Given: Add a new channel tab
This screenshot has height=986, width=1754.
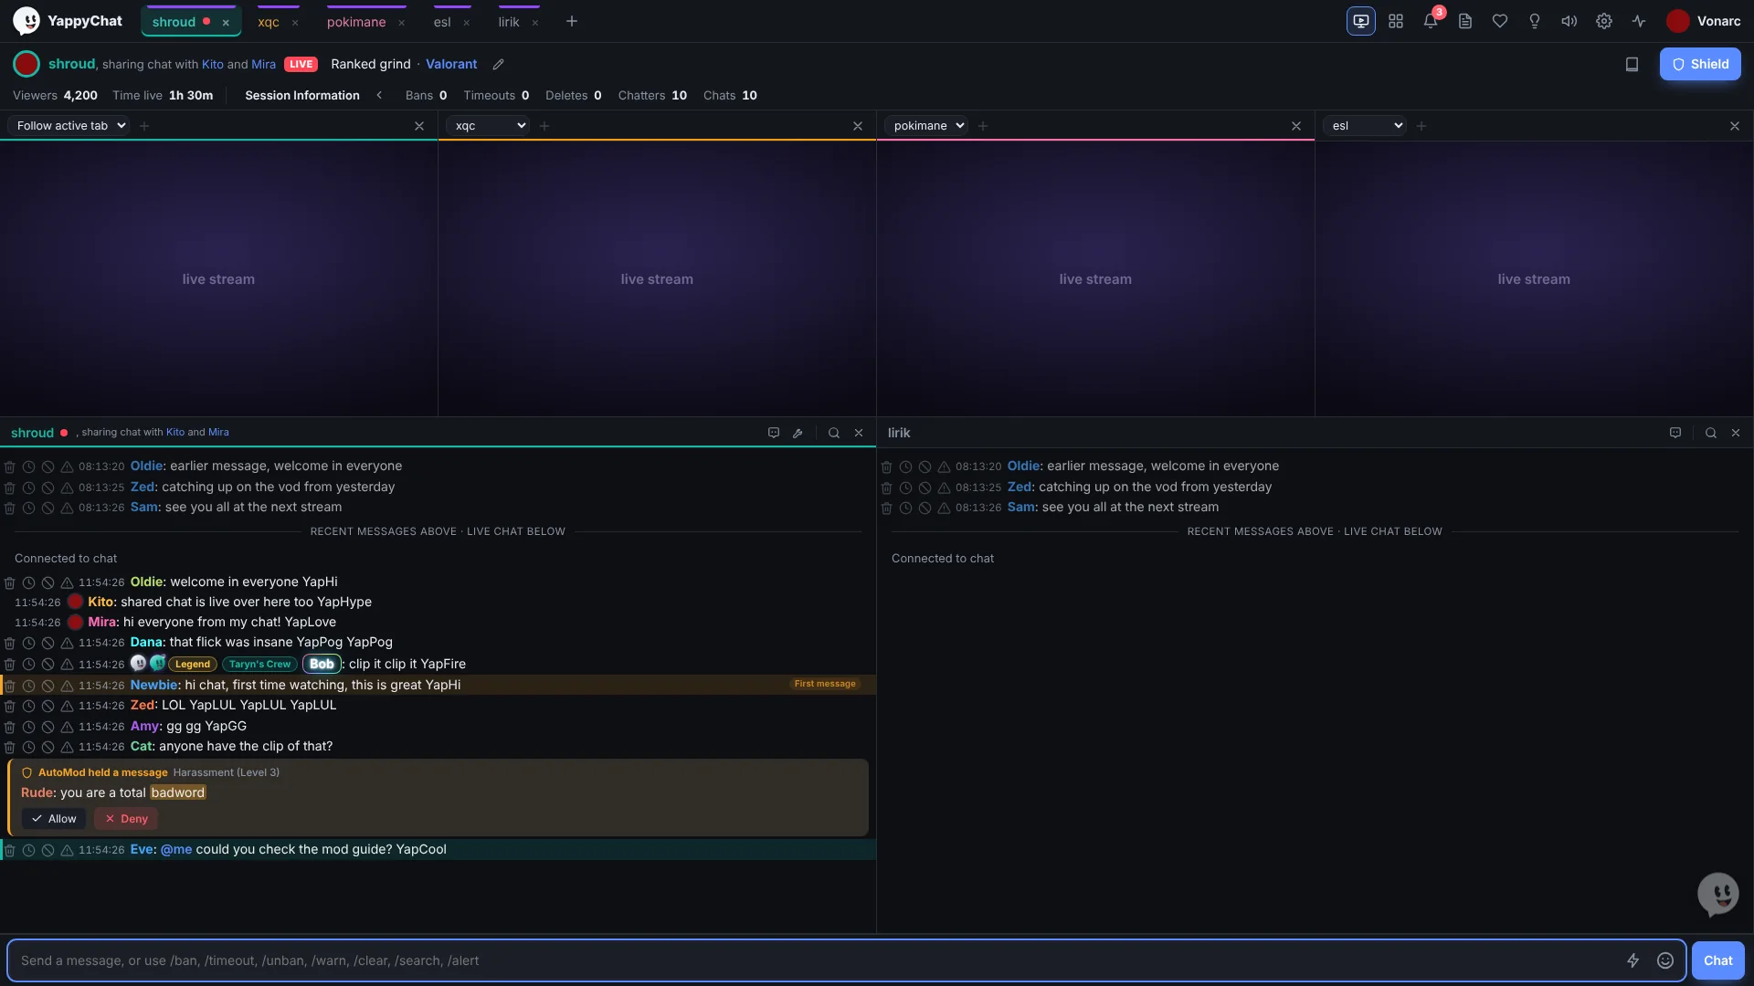Looking at the screenshot, I should 572,21.
